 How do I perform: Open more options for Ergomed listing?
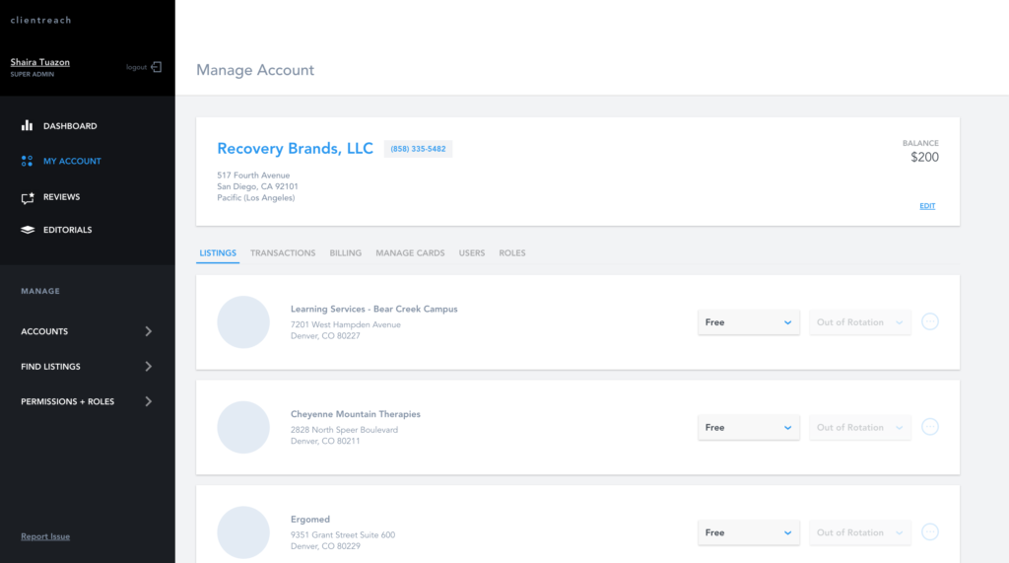pos(929,532)
